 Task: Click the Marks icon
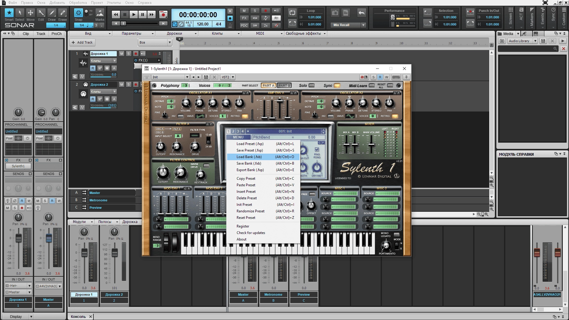click(100, 13)
